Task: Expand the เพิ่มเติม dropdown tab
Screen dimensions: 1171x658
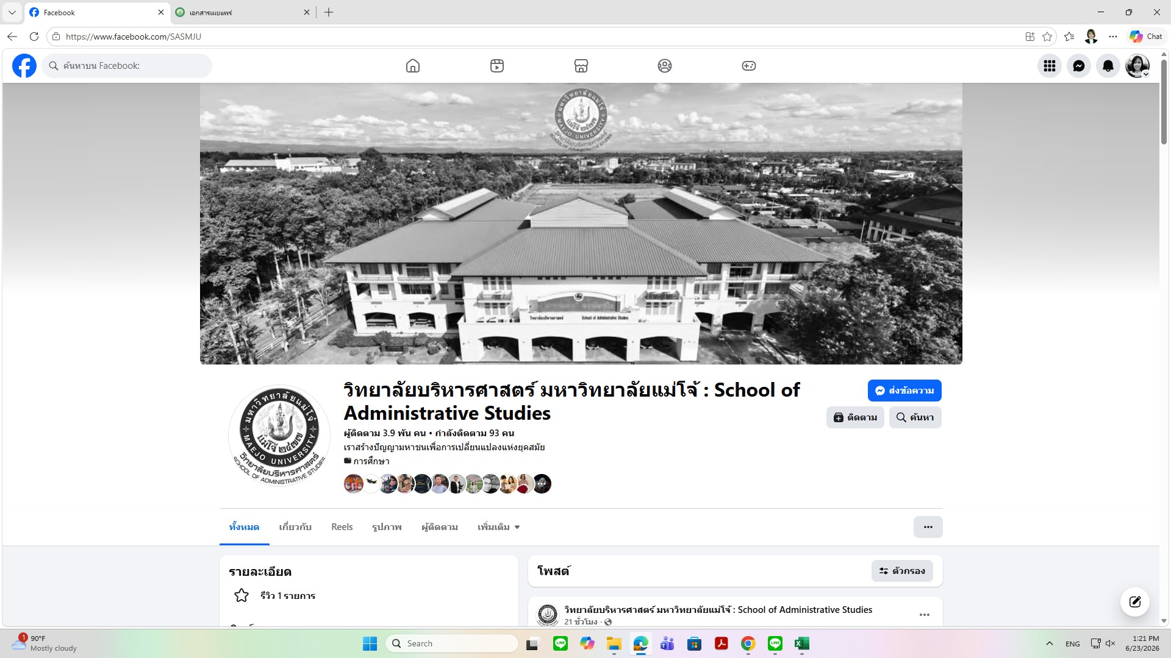Action: (498, 527)
